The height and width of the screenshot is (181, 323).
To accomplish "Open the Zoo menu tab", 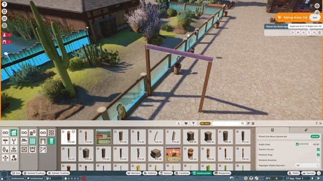I will pos(16,173).
